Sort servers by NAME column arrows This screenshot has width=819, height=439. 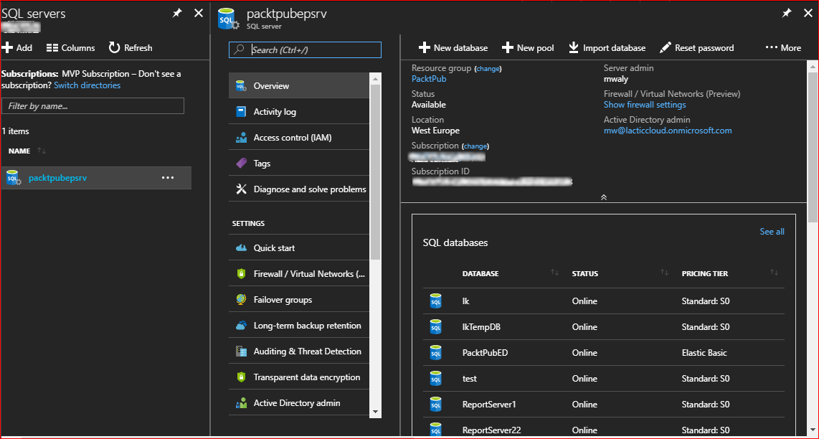pyautogui.click(x=42, y=151)
